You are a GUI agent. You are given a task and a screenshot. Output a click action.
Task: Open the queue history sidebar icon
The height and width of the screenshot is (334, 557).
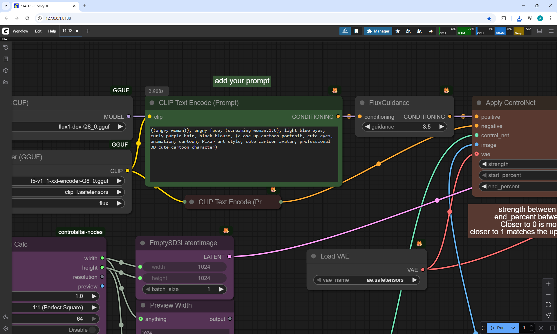pos(6,47)
